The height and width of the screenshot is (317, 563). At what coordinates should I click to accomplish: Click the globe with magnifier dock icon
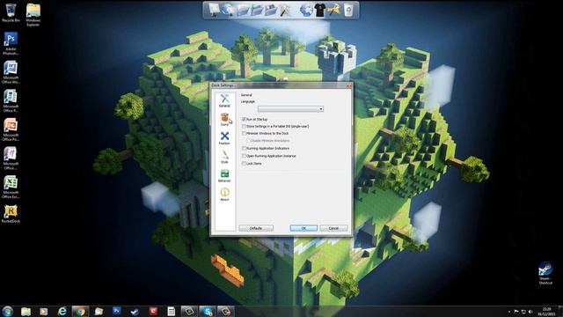[227, 10]
